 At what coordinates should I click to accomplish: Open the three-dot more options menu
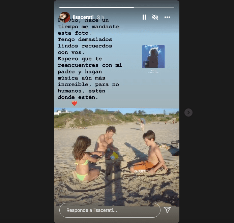[x=167, y=17]
